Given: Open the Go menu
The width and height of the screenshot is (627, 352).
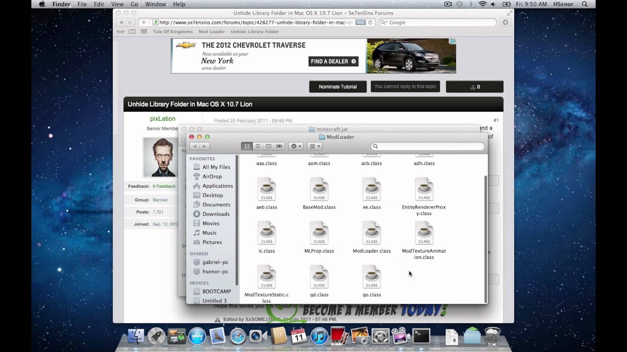Looking at the screenshot, I should click(x=134, y=4).
